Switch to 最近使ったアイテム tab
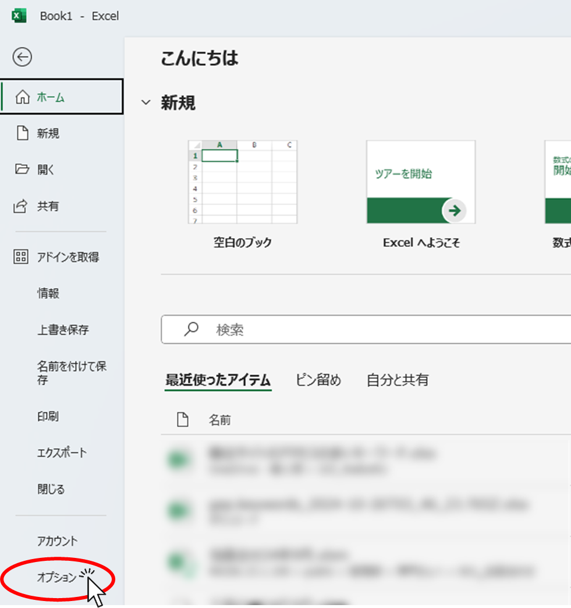 tap(218, 380)
